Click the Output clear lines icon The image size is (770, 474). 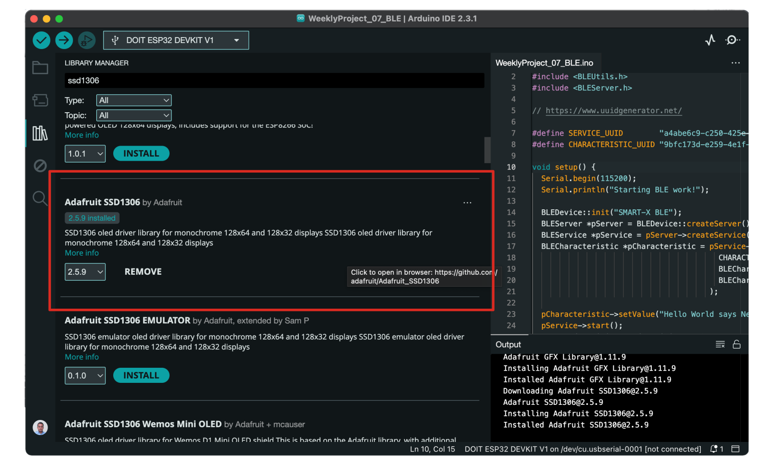720,344
